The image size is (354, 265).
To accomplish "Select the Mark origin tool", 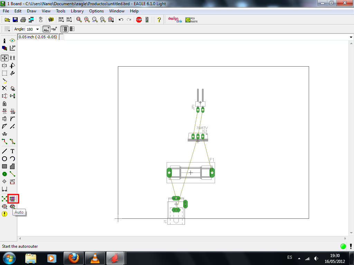I will (x=12, y=48).
